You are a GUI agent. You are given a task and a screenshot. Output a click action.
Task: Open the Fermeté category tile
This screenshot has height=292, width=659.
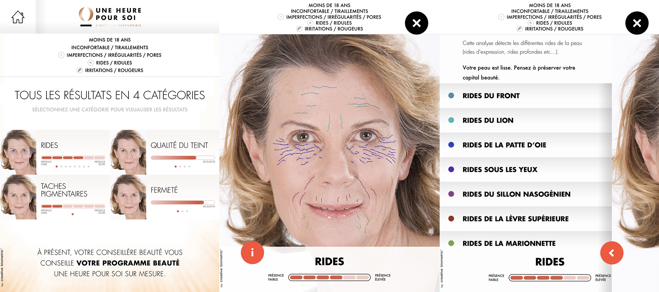coord(165,197)
